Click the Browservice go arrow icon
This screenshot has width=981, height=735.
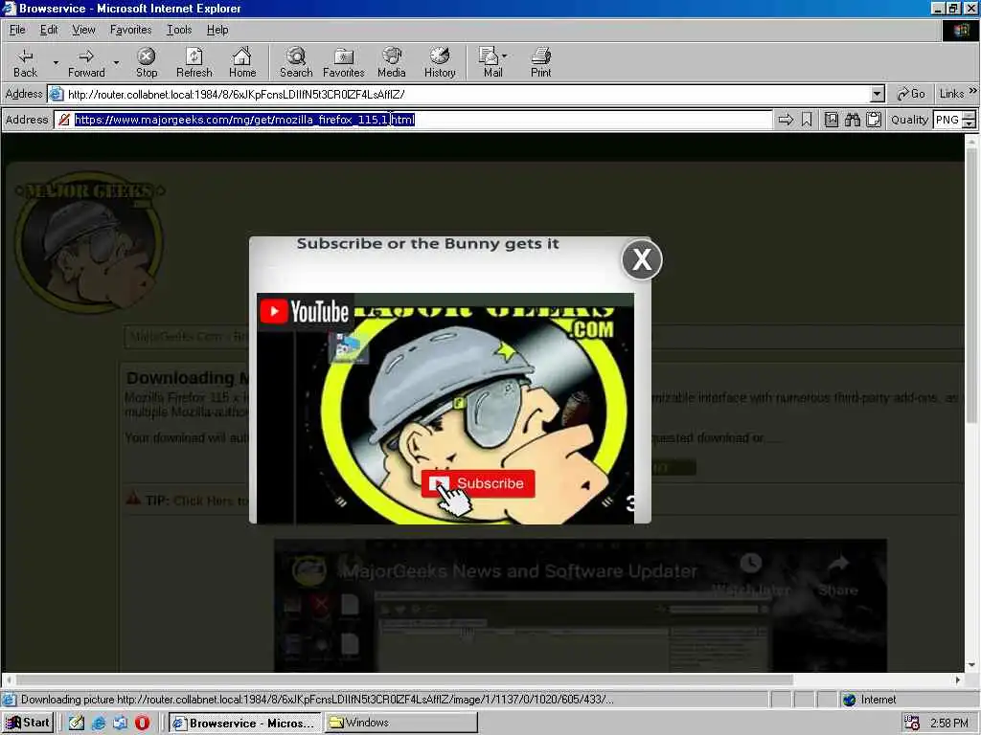(x=786, y=120)
